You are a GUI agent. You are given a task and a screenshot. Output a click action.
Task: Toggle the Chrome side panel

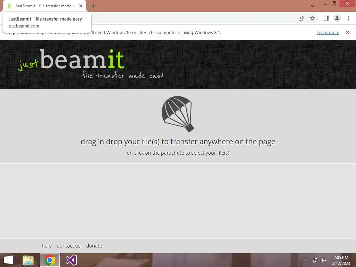pyautogui.click(x=326, y=18)
